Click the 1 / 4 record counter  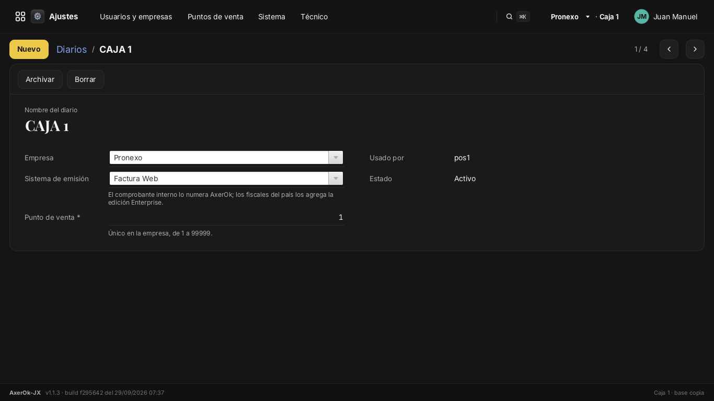pos(641,49)
